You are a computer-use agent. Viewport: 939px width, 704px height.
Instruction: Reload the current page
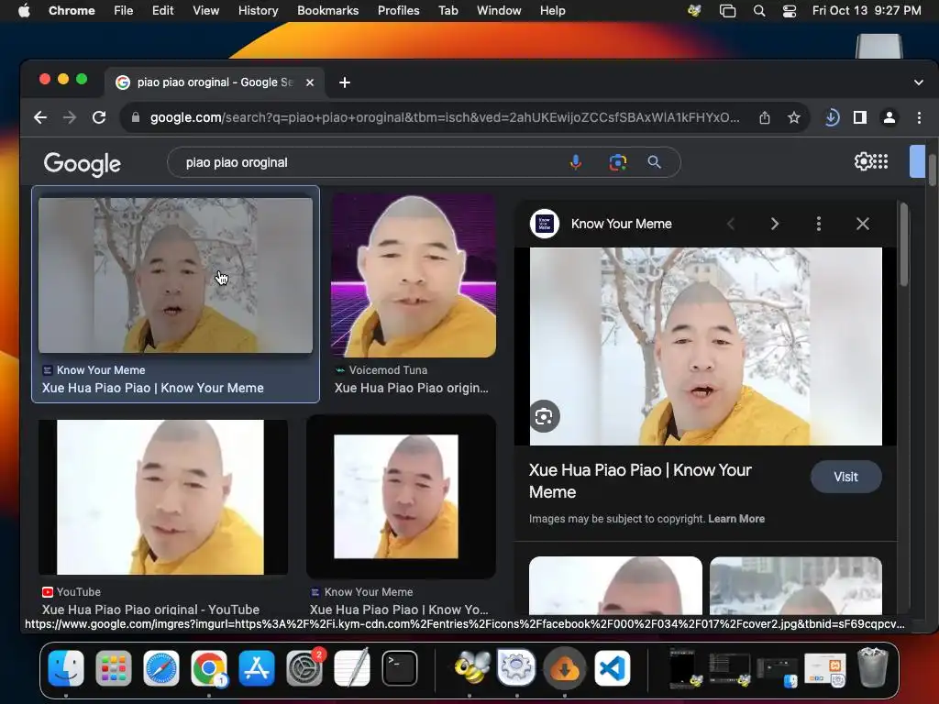pyautogui.click(x=99, y=117)
